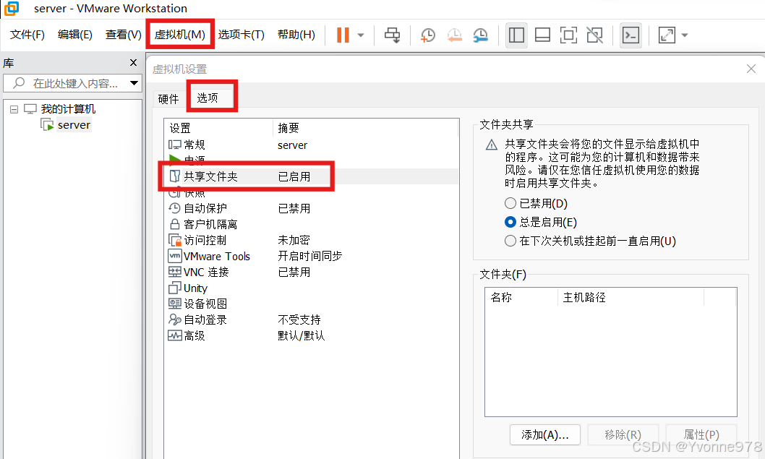The width and height of the screenshot is (765, 459).
Task: Select the Unity settings row
Action: point(311,288)
